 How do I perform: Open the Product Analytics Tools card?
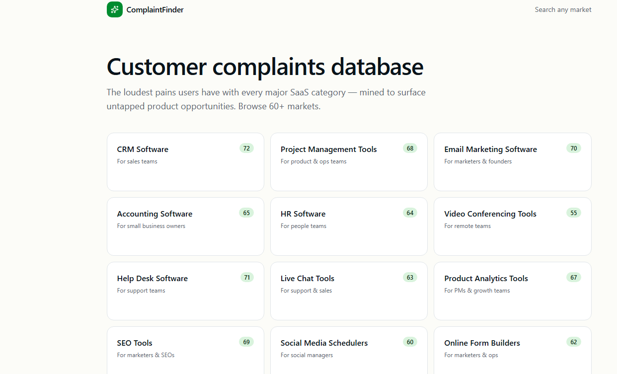pyautogui.click(x=513, y=291)
